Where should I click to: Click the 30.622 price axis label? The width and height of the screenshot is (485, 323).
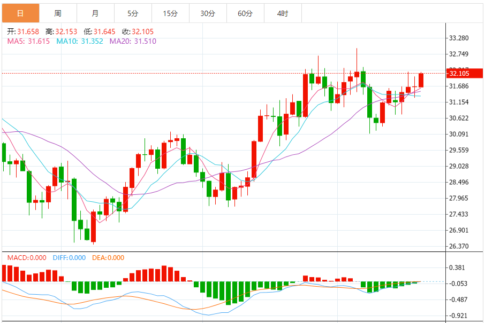459,119
